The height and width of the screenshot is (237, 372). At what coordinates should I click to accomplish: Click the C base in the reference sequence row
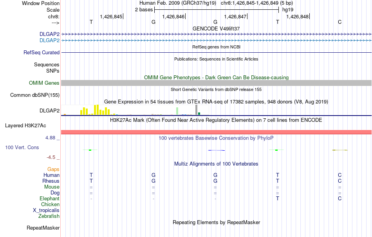340,22
